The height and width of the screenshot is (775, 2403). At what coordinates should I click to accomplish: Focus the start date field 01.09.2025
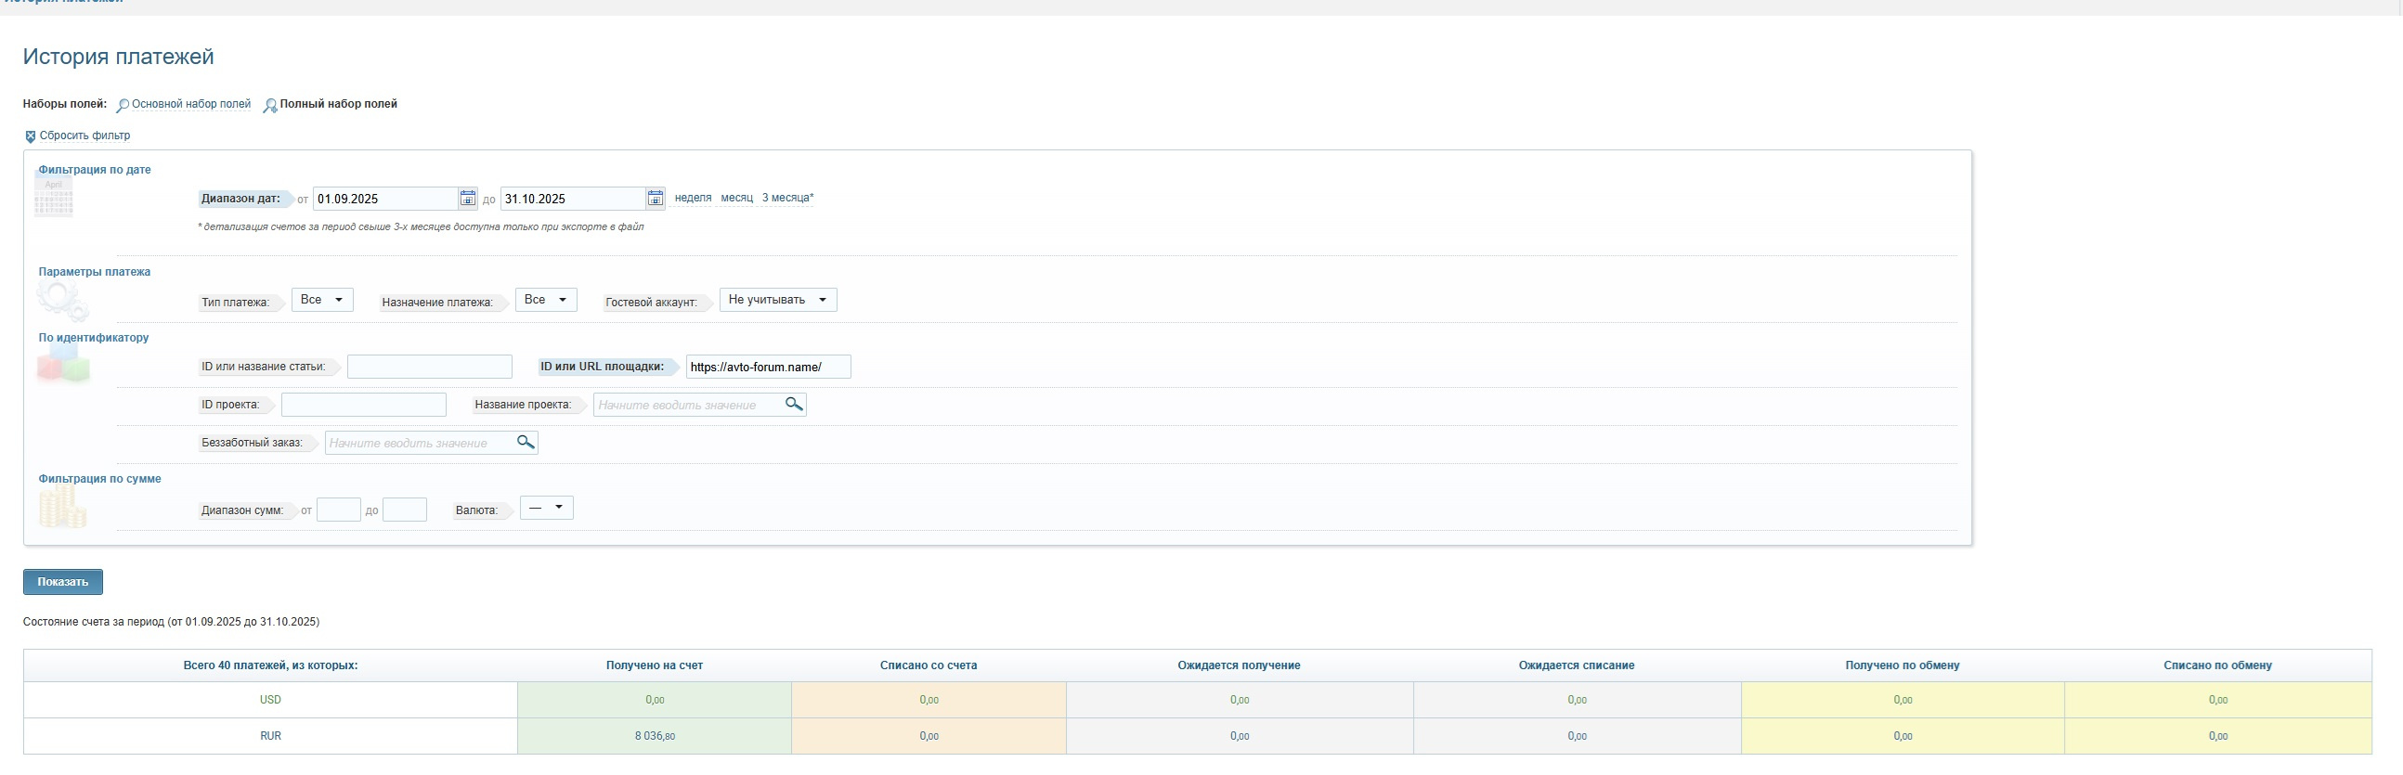385,199
